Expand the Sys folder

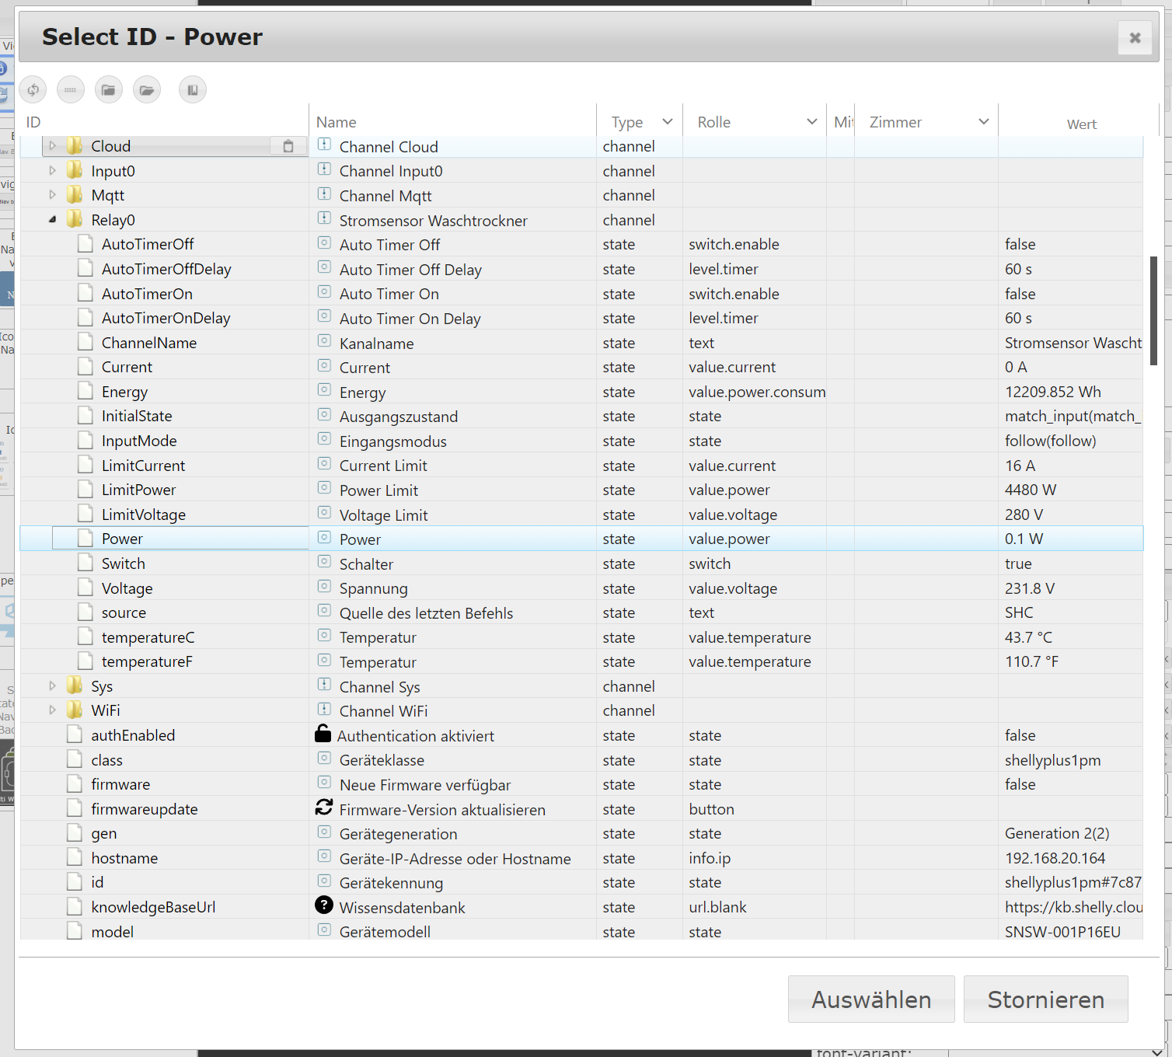pyautogui.click(x=52, y=686)
